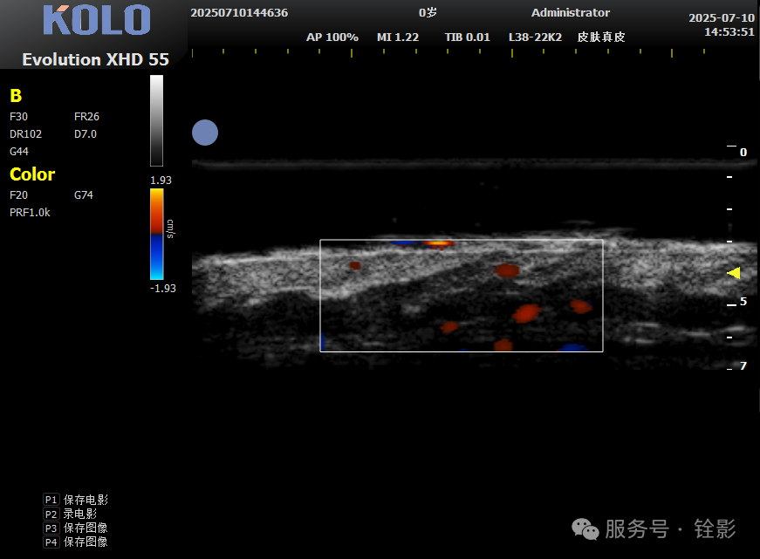Select the color Doppler region-of-interest box
This screenshot has width=760, height=559.
462,296
